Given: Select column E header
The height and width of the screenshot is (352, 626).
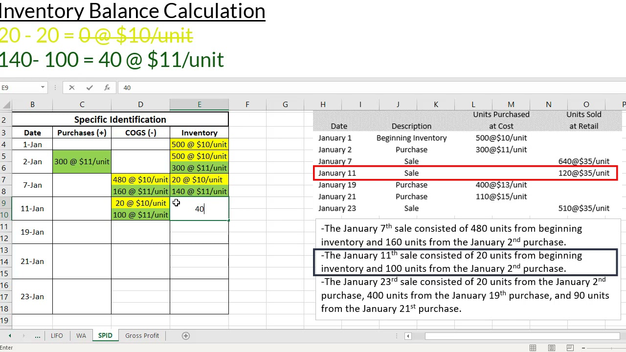Looking at the screenshot, I should pyautogui.click(x=199, y=104).
